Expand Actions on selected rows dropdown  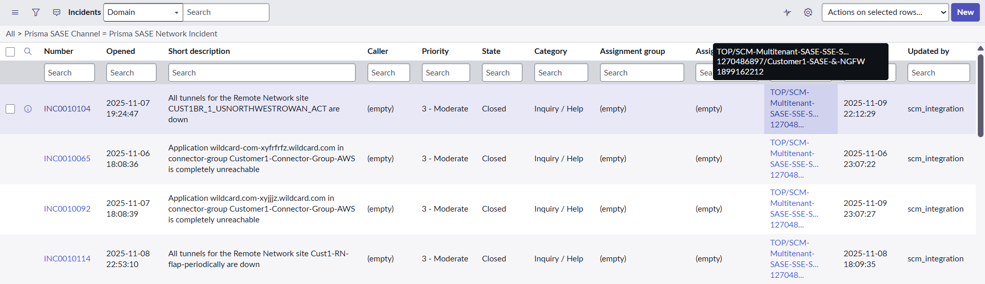885,12
